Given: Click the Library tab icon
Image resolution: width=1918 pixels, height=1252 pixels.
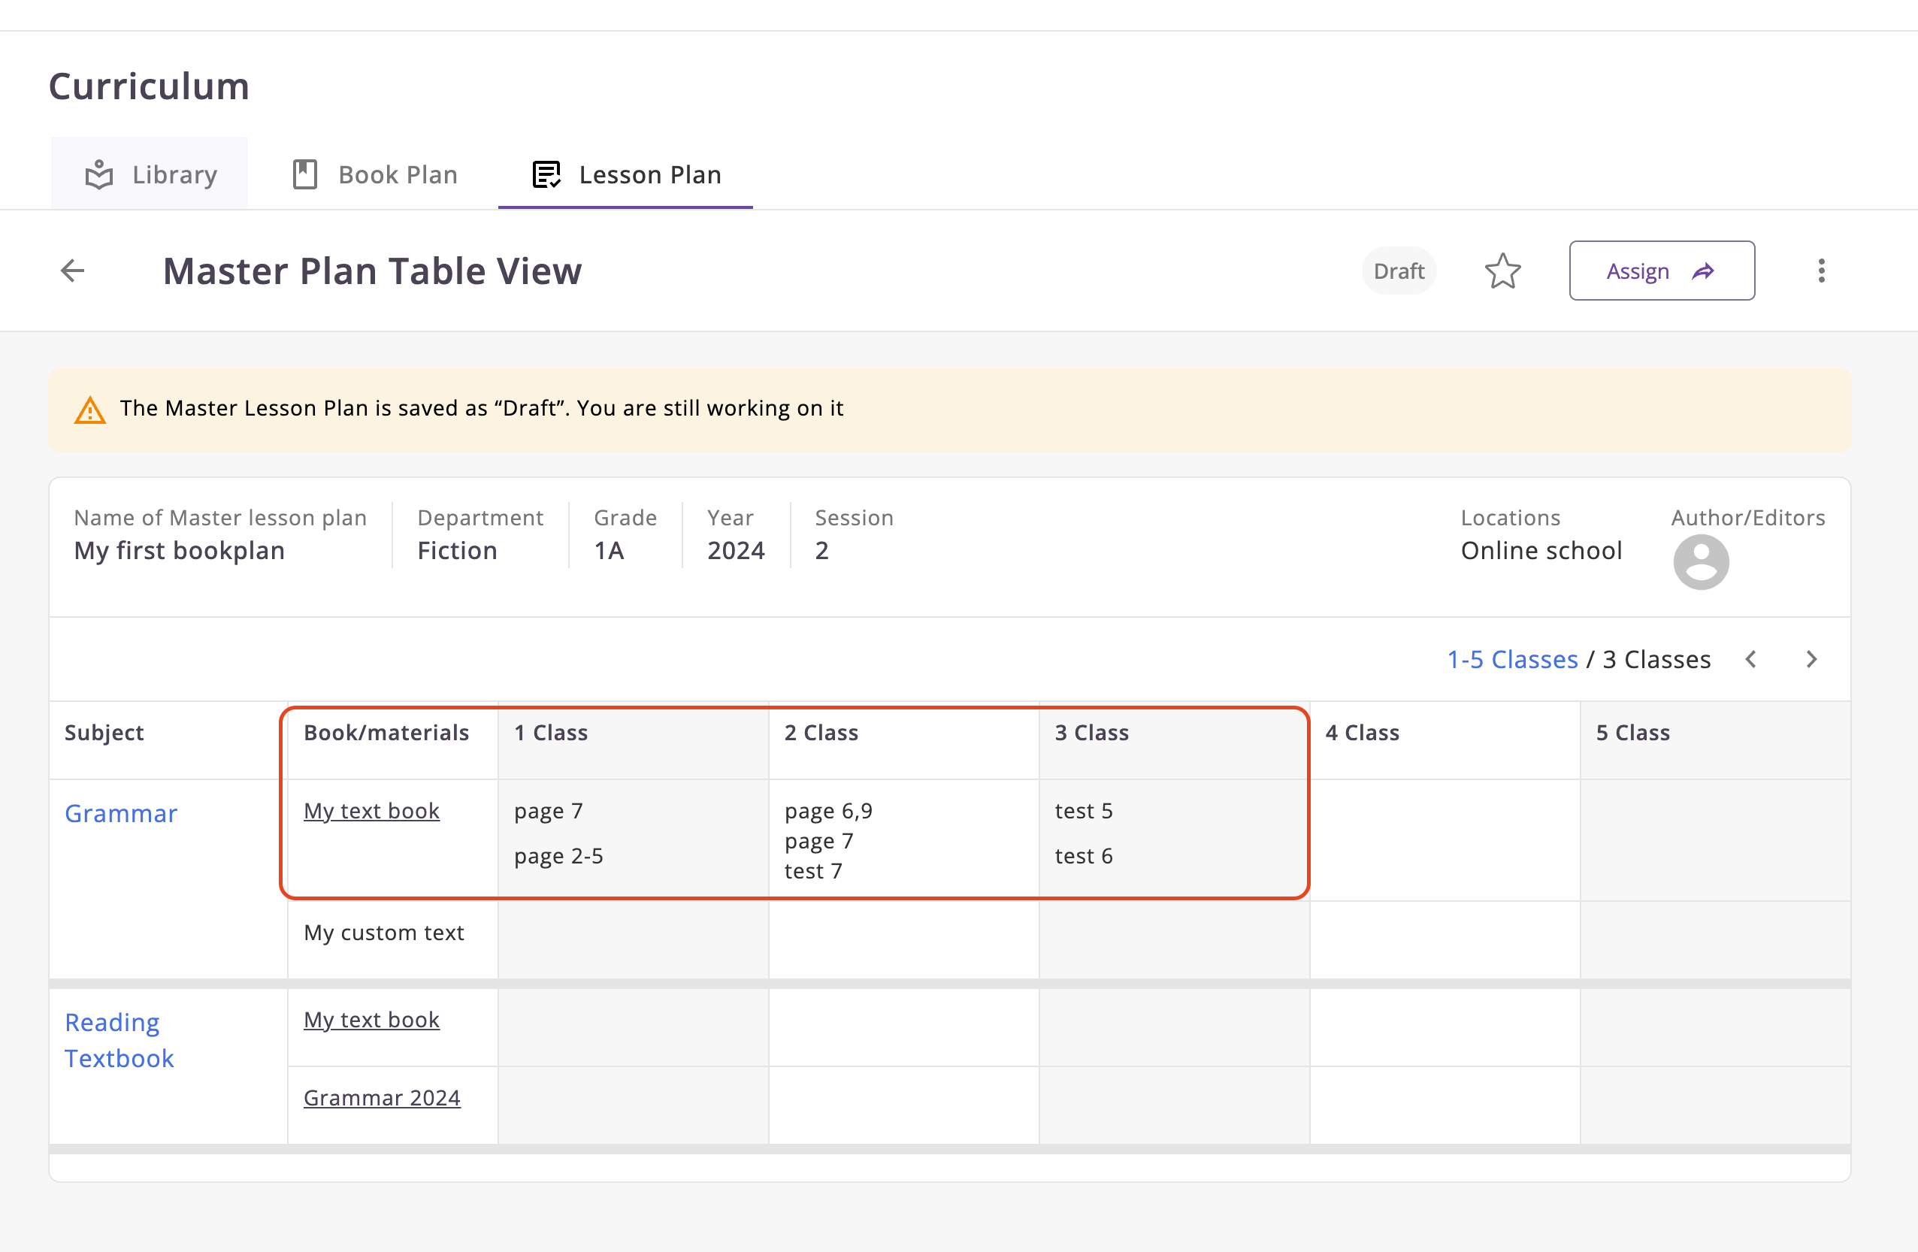Looking at the screenshot, I should 99,174.
